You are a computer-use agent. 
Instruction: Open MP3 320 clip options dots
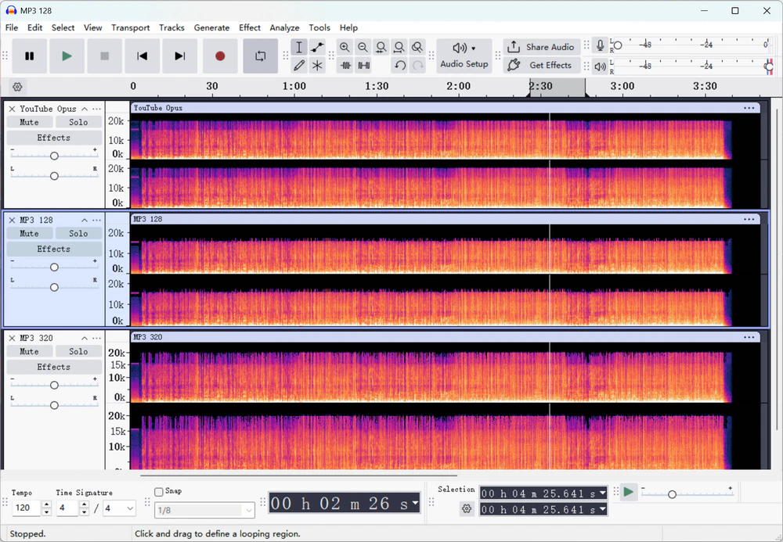click(x=749, y=337)
